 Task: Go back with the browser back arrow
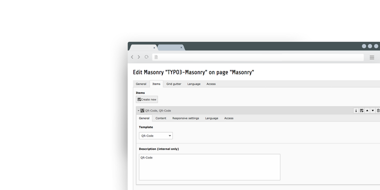tap(132, 57)
